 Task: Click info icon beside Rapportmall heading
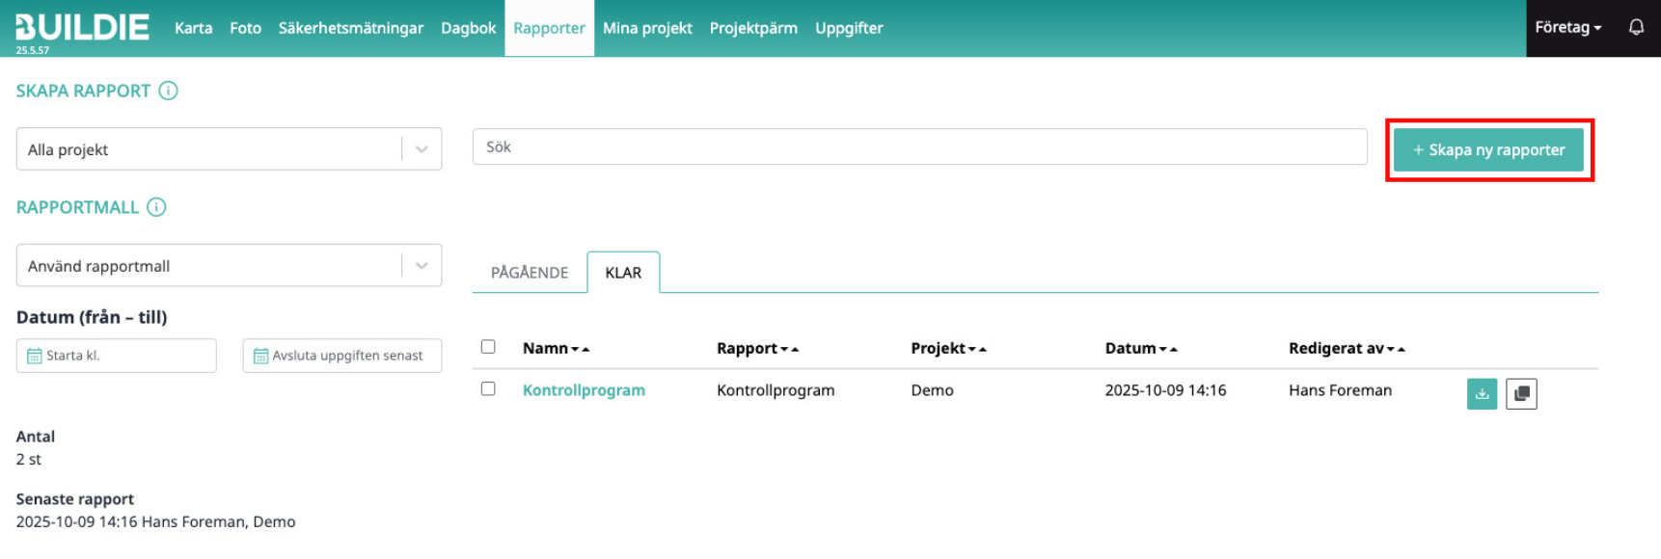pos(156,207)
